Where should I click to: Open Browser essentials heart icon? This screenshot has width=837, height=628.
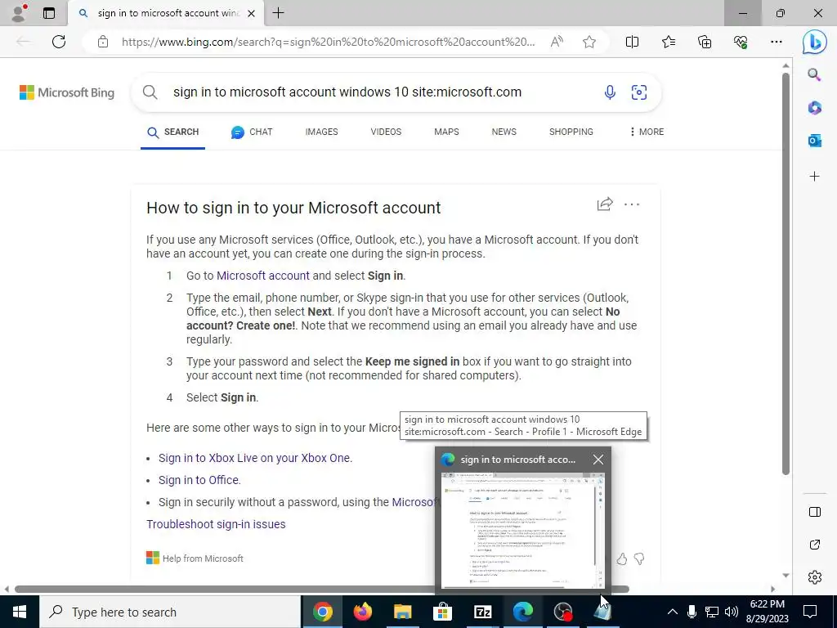(x=741, y=42)
